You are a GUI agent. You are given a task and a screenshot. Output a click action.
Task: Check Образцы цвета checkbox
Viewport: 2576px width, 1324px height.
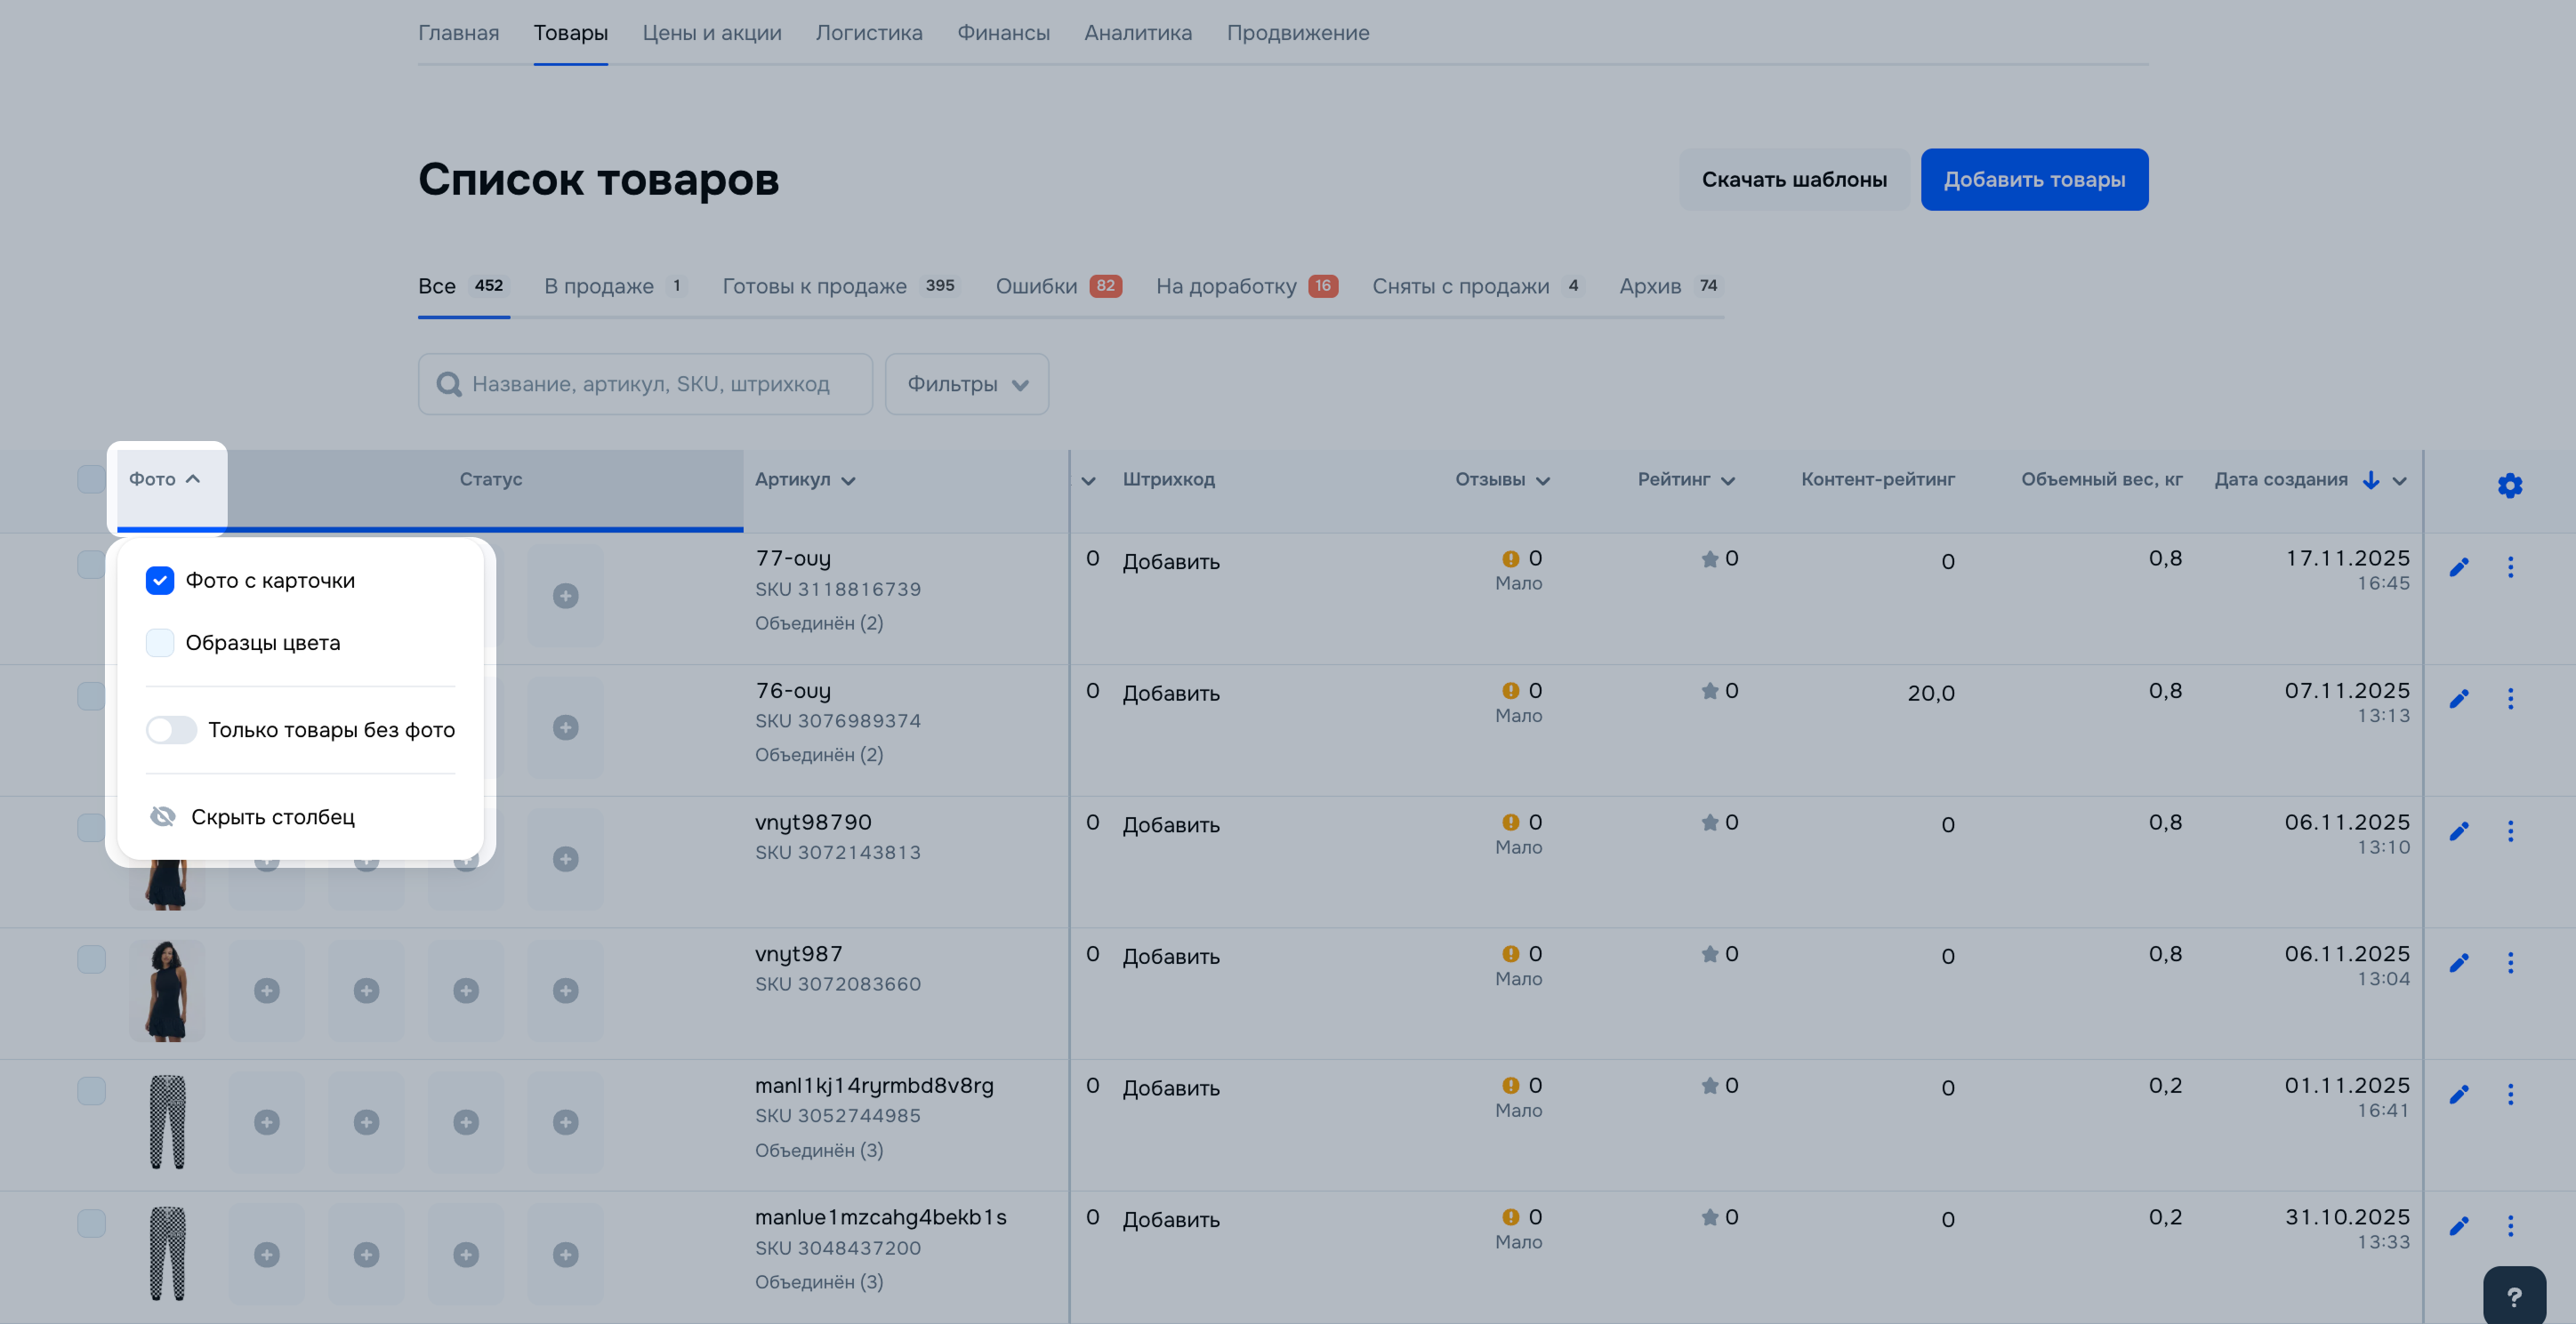tap(160, 643)
